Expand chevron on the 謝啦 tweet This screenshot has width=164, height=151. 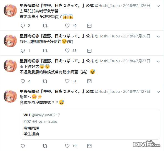pyautogui.click(x=158, y=92)
